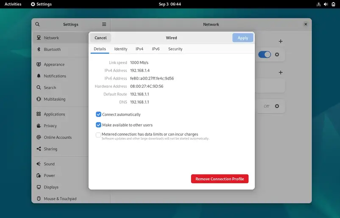This screenshot has width=340, height=218.
Task: Open the Settings app menu in top bar
Action: click(x=41, y=4)
